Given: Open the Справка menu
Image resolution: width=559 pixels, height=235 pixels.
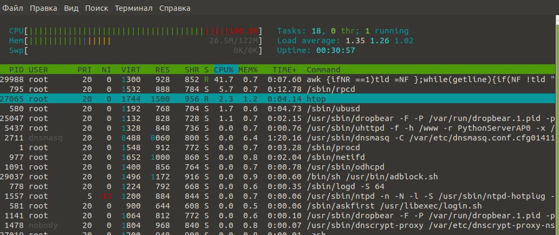Looking at the screenshot, I should click(174, 8).
